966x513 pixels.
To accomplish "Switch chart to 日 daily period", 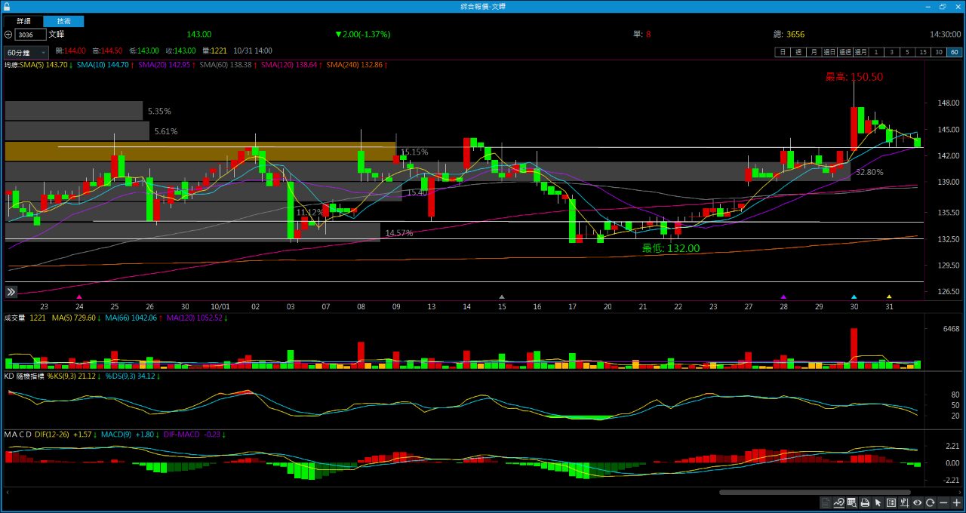I will tap(783, 52).
